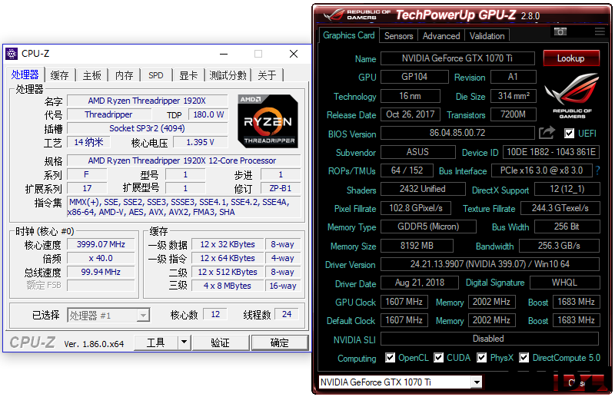The height and width of the screenshot is (397, 615).
Task: Open the 主板 tab in CPU-Z
Action: coord(92,74)
